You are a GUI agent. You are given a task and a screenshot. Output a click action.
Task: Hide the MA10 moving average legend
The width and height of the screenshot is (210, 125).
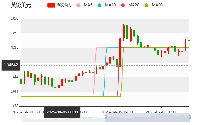(106, 5)
